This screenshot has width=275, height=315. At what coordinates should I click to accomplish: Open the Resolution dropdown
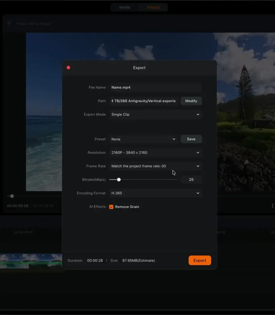pos(155,153)
